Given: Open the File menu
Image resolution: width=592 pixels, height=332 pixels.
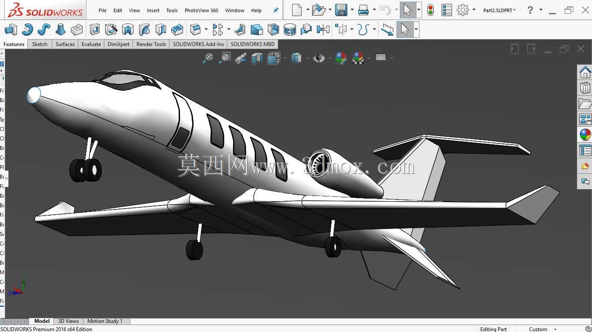Looking at the screenshot, I should [103, 10].
